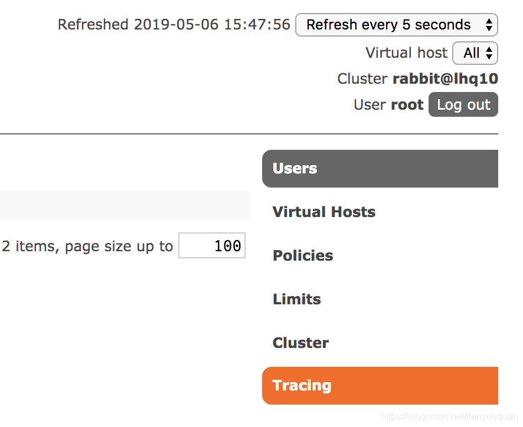This screenshot has height=427, width=523.
Task: Change the Virtual host selector from All
Action: tap(475, 53)
